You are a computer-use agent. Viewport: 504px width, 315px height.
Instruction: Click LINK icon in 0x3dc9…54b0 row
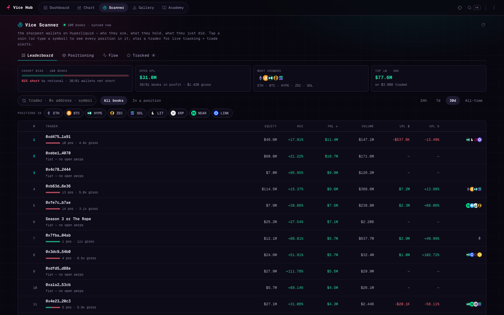[472, 255]
